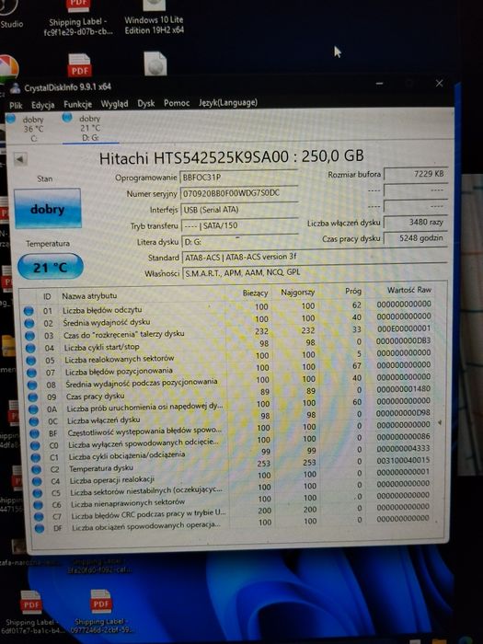The image size is (483, 644).
Task: Click status circle for attribute 03 rozkręcenia talerzy
Action: (x=30, y=336)
